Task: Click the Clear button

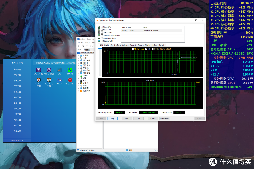Action: (127, 119)
